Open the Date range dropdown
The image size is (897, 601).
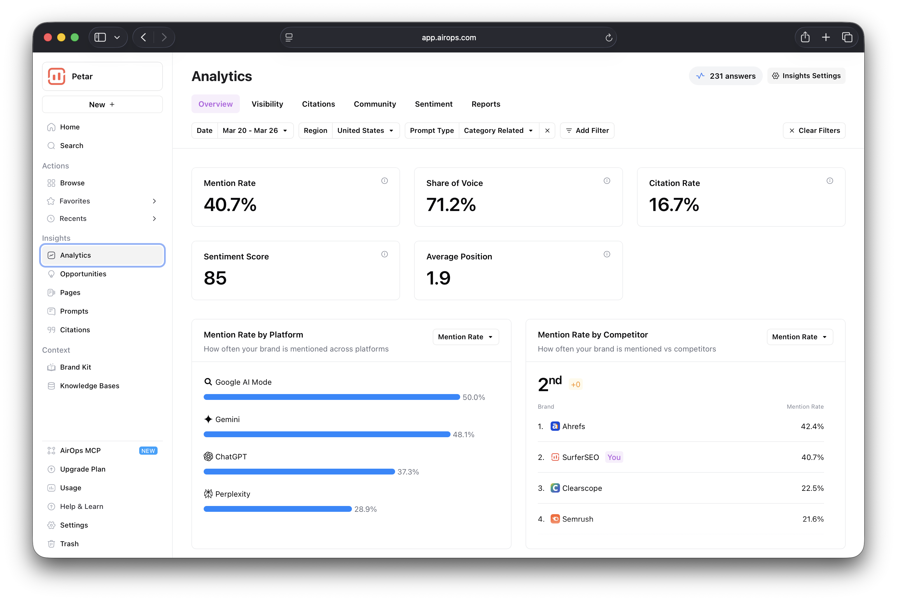click(255, 131)
